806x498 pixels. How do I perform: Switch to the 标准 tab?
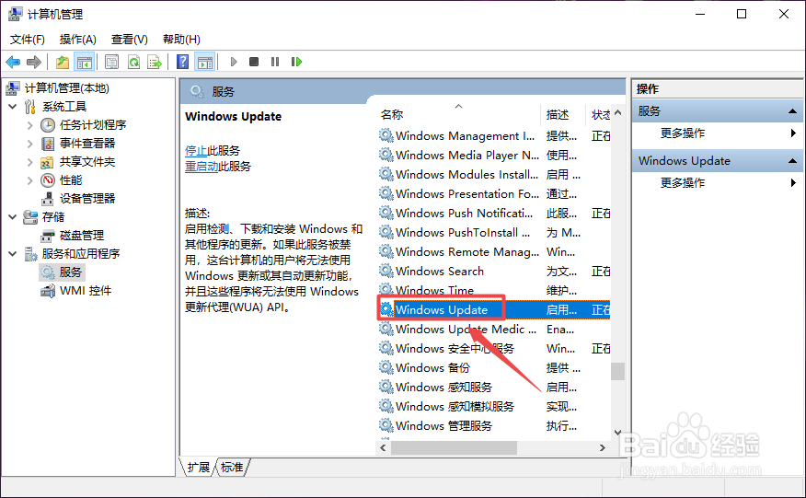point(232,467)
